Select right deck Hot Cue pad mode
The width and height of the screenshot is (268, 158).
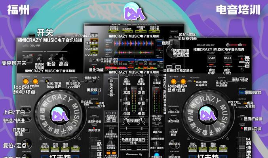pyautogui.click(x=192, y=149)
